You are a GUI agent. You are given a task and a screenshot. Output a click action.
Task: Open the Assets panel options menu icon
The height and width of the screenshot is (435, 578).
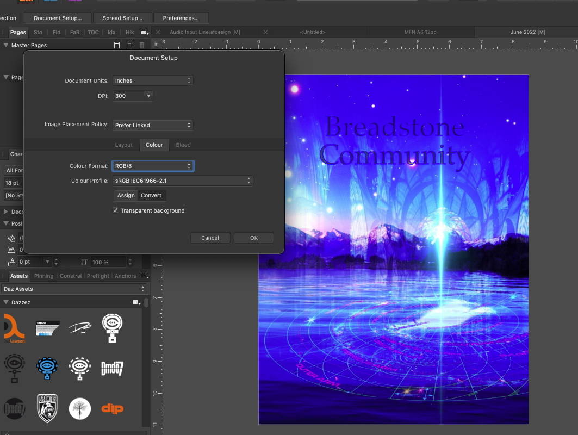[x=145, y=276]
